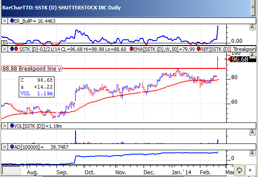The height and width of the screenshot is (177, 258).
Task: Click the green refresh chart icon
Action: pos(239,170)
